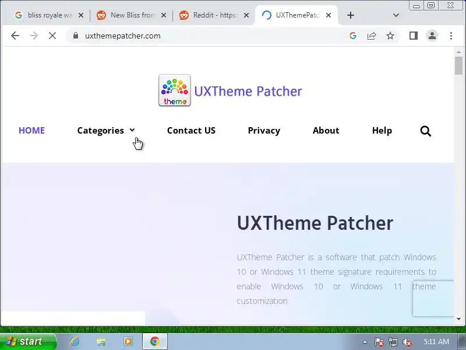This screenshot has height=350, width=466.
Task: Click the Action Center flag tray icon
Action: click(379, 342)
